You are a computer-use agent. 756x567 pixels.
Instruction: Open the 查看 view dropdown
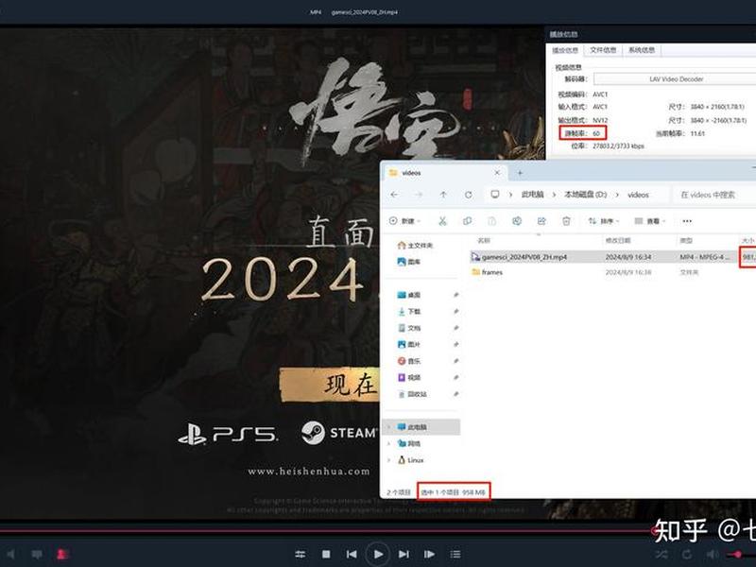[649, 221]
